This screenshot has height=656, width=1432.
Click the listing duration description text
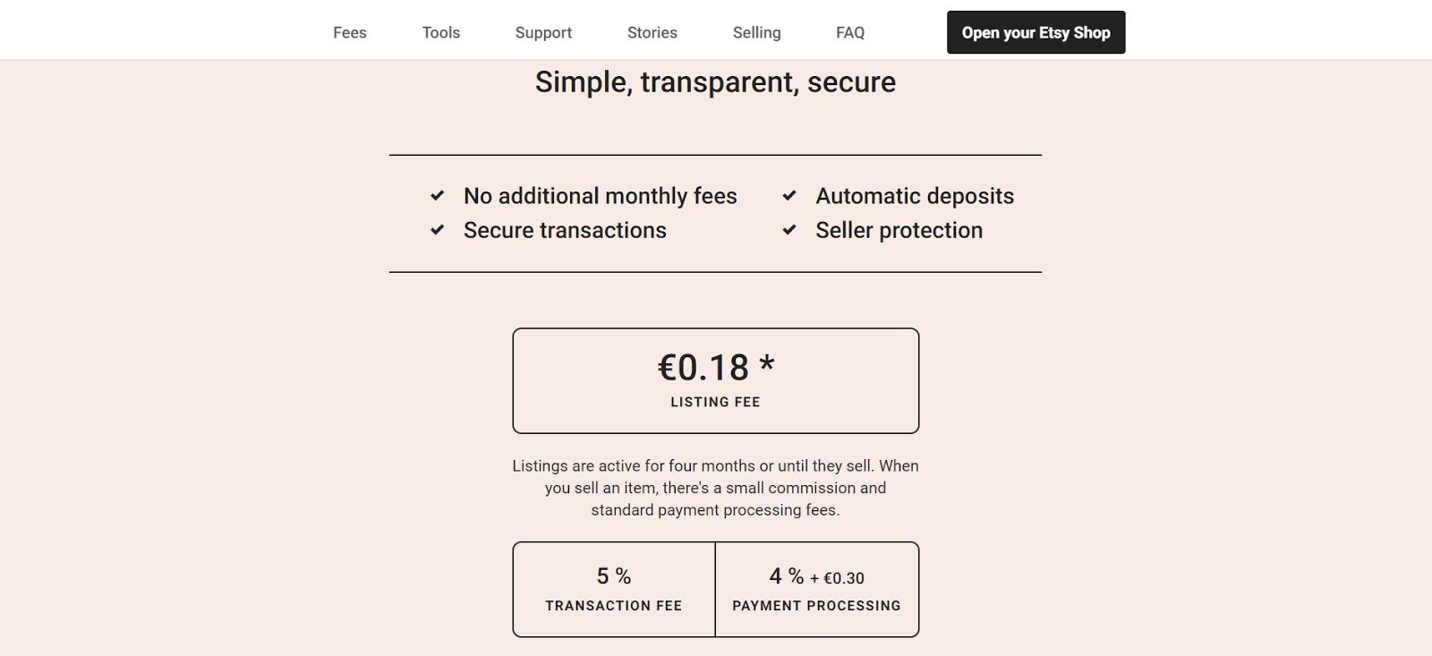pyautogui.click(x=715, y=488)
